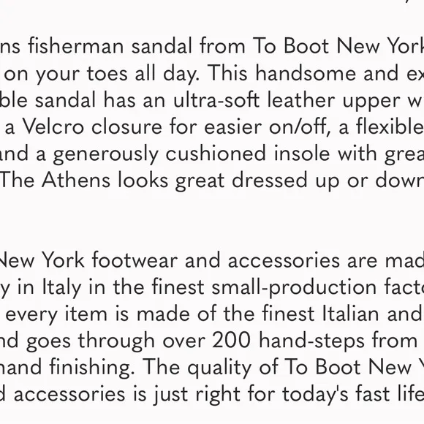Click the word "sandal" after "fisherman"
The image size is (424, 424).
pos(162,46)
